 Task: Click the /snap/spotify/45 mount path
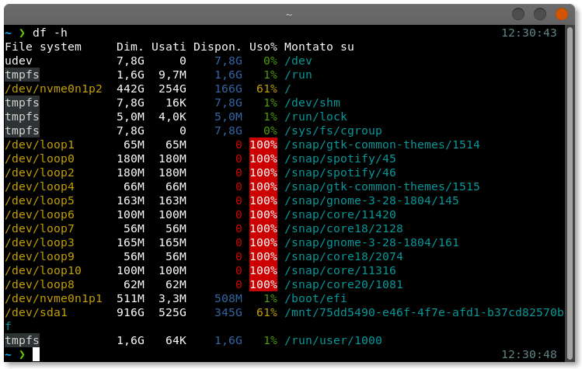tap(340, 159)
